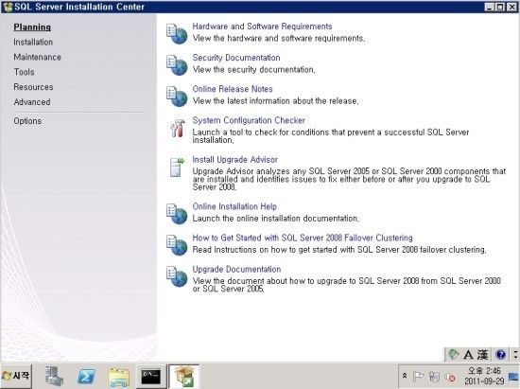Select the Planning page in sidebar
The height and width of the screenshot is (389, 520).
[32, 27]
